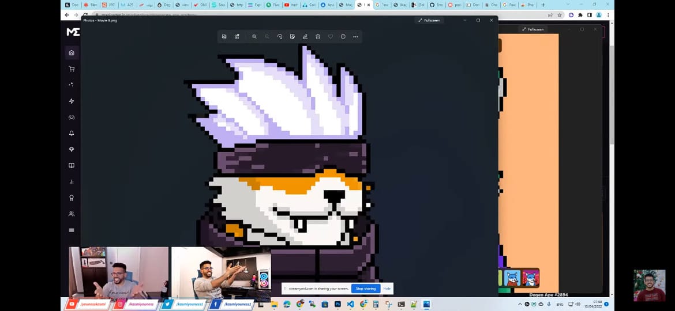Go back in the Chrome browser

point(67,14)
